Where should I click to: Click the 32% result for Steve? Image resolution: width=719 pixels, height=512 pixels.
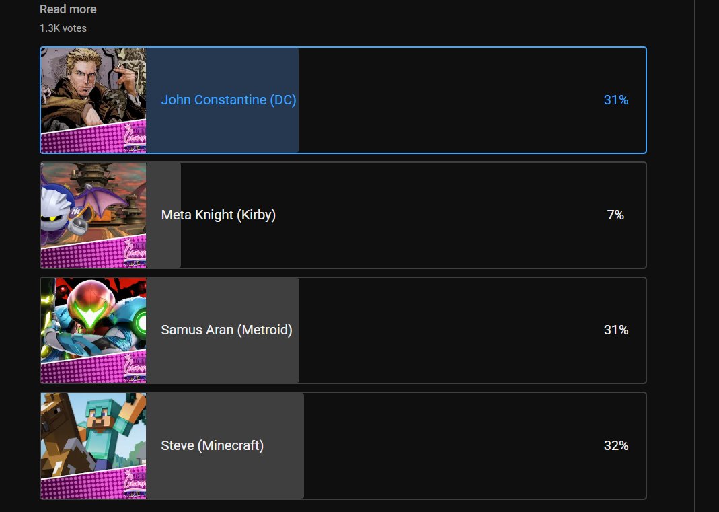click(x=616, y=445)
